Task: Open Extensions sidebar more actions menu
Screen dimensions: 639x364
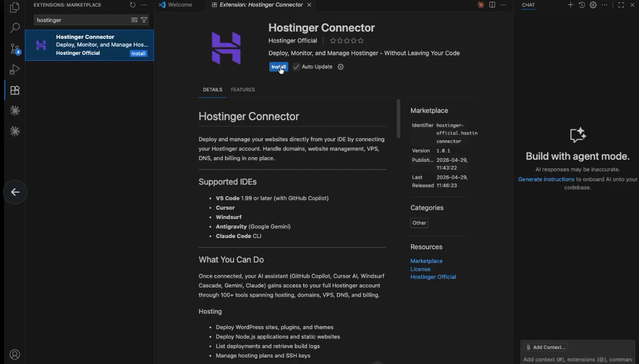Action: (144, 5)
